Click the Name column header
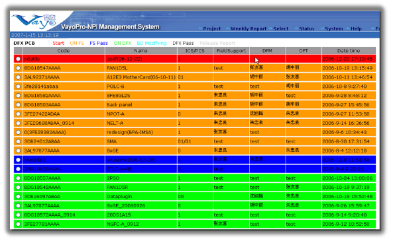Viewport: 393px width, 243px height. click(x=141, y=51)
